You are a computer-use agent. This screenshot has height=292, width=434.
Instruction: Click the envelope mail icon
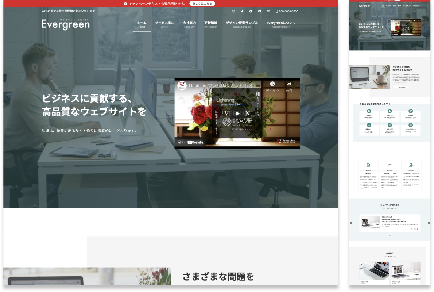coord(268,11)
